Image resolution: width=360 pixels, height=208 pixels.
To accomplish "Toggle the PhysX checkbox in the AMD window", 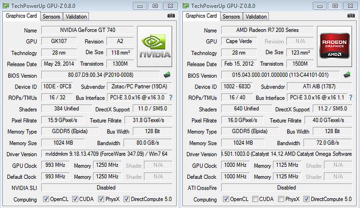I will click(281, 199).
